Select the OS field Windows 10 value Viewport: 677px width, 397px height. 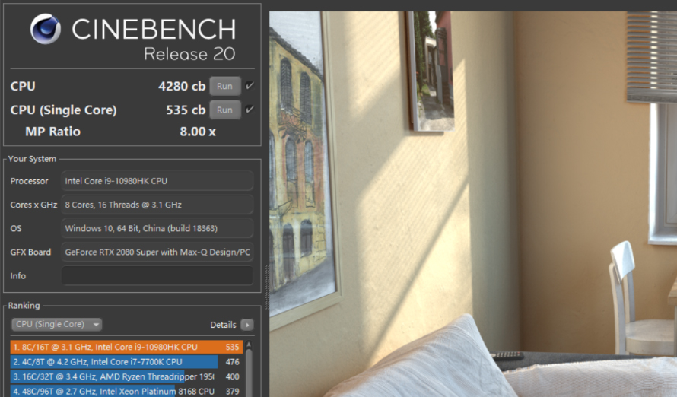click(x=157, y=228)
